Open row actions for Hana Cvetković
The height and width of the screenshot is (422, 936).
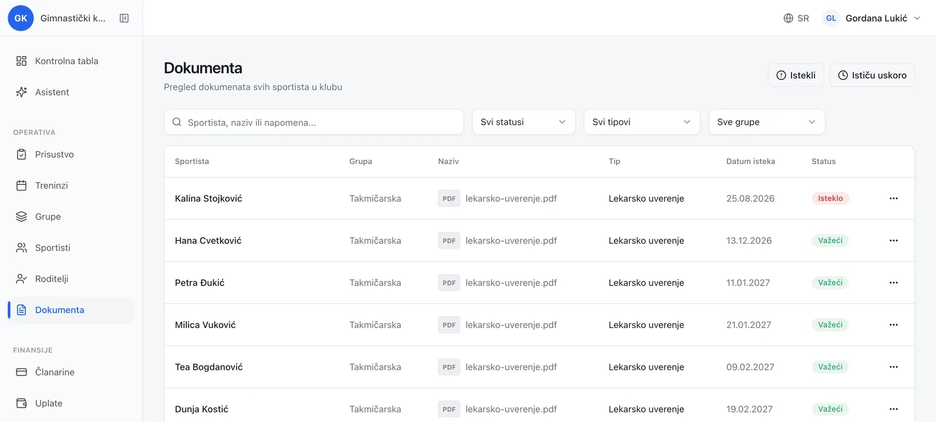893,240
